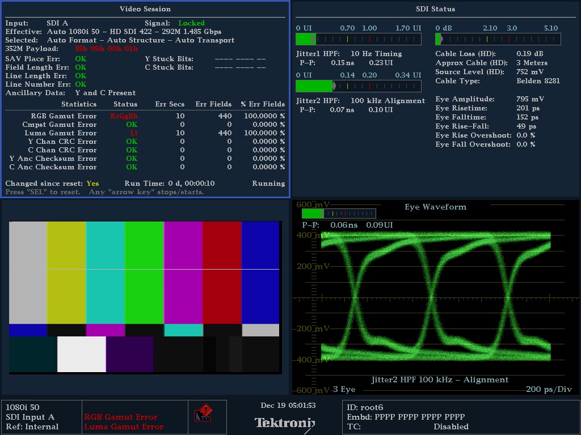
Task: Click the '3 Eye' display mode label
Action: tap(344, 389)
